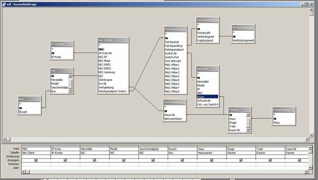Click Tabelle cell showing Hausnamen

point(211,153)
